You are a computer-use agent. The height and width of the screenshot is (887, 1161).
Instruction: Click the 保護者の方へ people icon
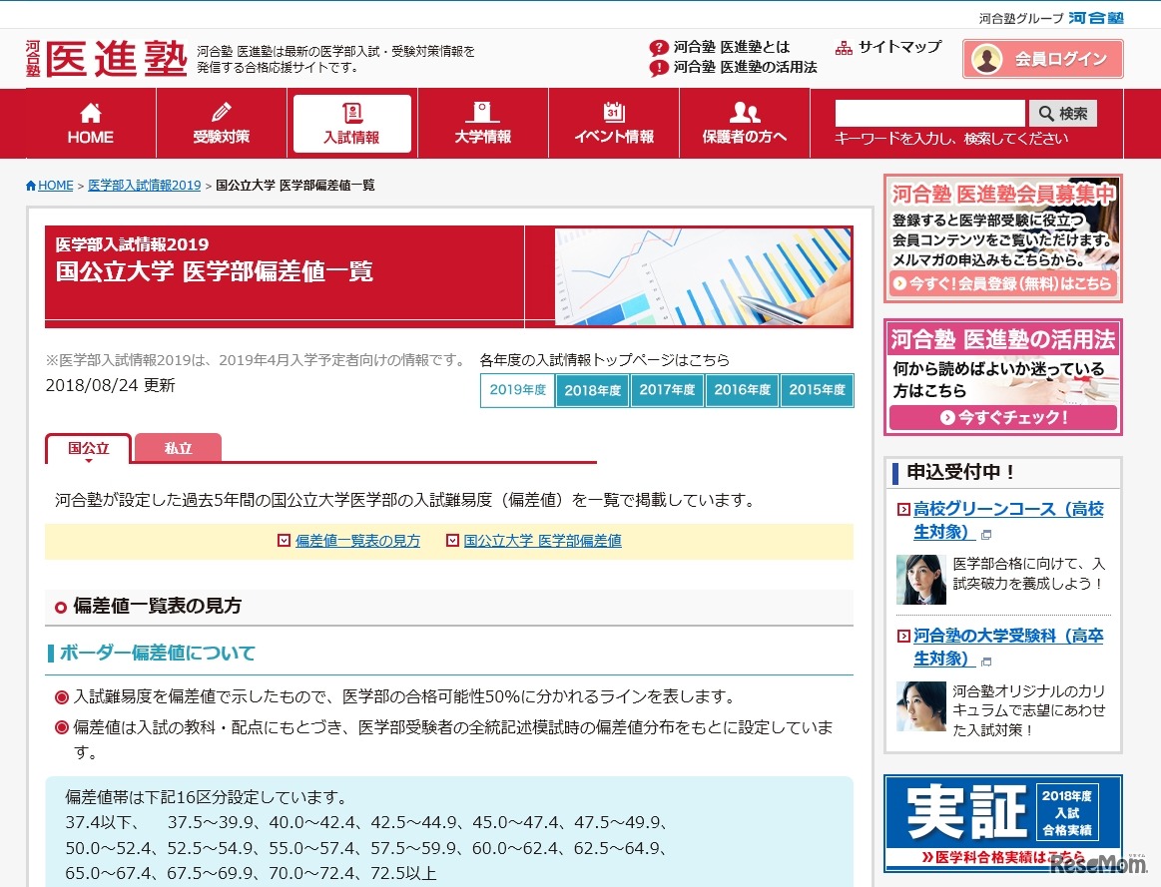click(x=744, y=110)
